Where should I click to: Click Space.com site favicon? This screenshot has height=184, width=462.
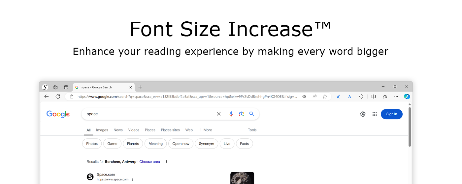click(x=90, y=177)
